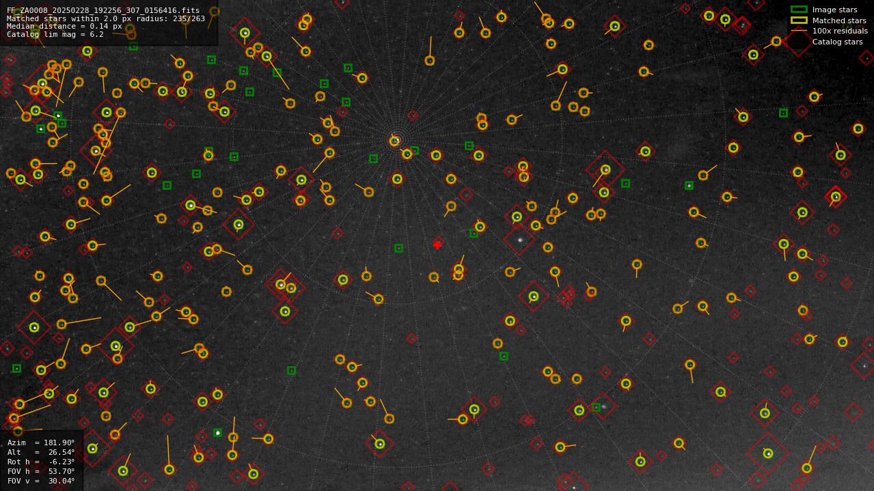Click the red Catalog stars legend diamond
The height and width of the screenshot is (491, 874).
pyautogui.click(x=797, y=41)
